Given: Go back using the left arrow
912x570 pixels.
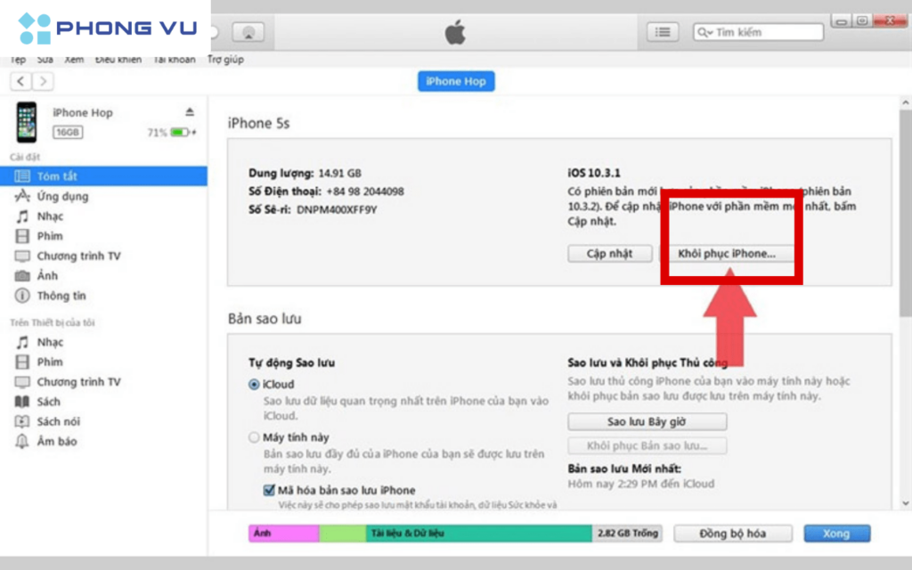Looking at the screenshot, I should tap(21, 81).
